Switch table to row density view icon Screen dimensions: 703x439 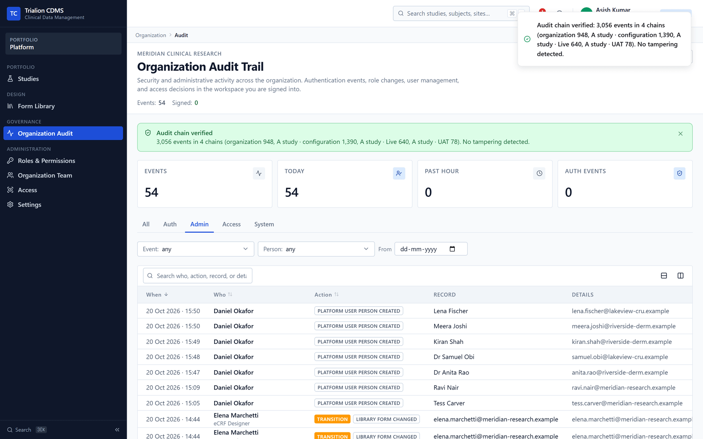(664, 276)
